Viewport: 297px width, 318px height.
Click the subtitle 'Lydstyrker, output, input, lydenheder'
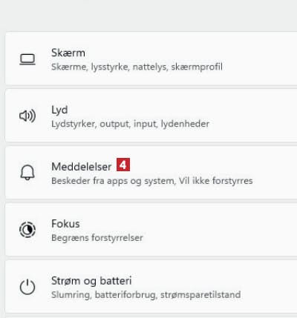point(130,124)
